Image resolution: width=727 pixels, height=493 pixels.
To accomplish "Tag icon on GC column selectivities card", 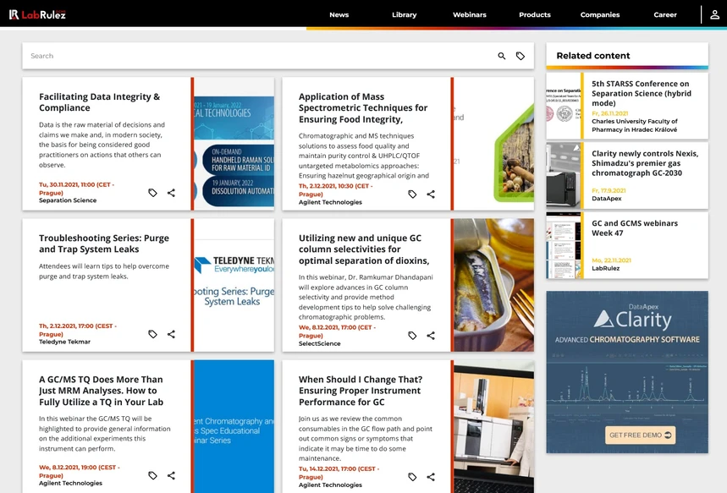I will [412, 336].
